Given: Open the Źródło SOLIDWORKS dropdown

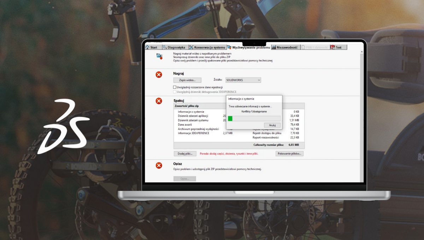Looking at the screenshot, I should (x=243, y=80).
